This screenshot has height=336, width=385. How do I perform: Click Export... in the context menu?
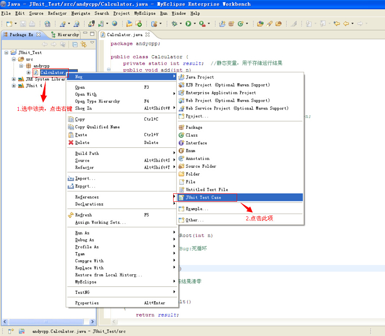tap(121, 186)
